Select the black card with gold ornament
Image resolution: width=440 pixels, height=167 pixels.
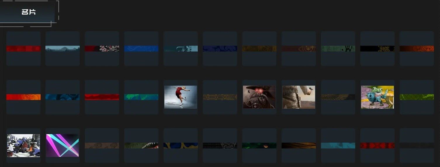click(377, 48)
